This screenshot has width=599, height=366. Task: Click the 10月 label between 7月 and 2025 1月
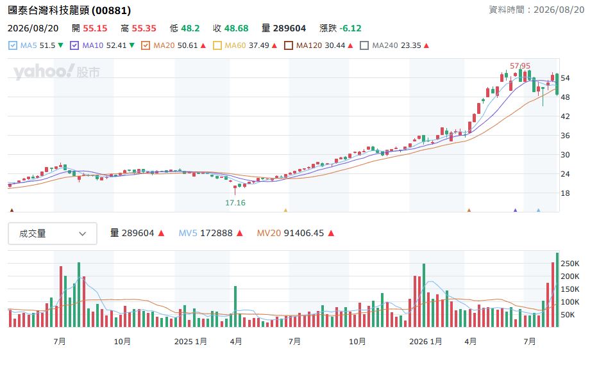click(x=122, y=342)
